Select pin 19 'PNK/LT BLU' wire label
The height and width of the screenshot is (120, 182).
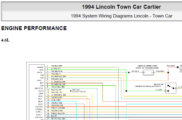pyautogui.click(x=58, y=113)
